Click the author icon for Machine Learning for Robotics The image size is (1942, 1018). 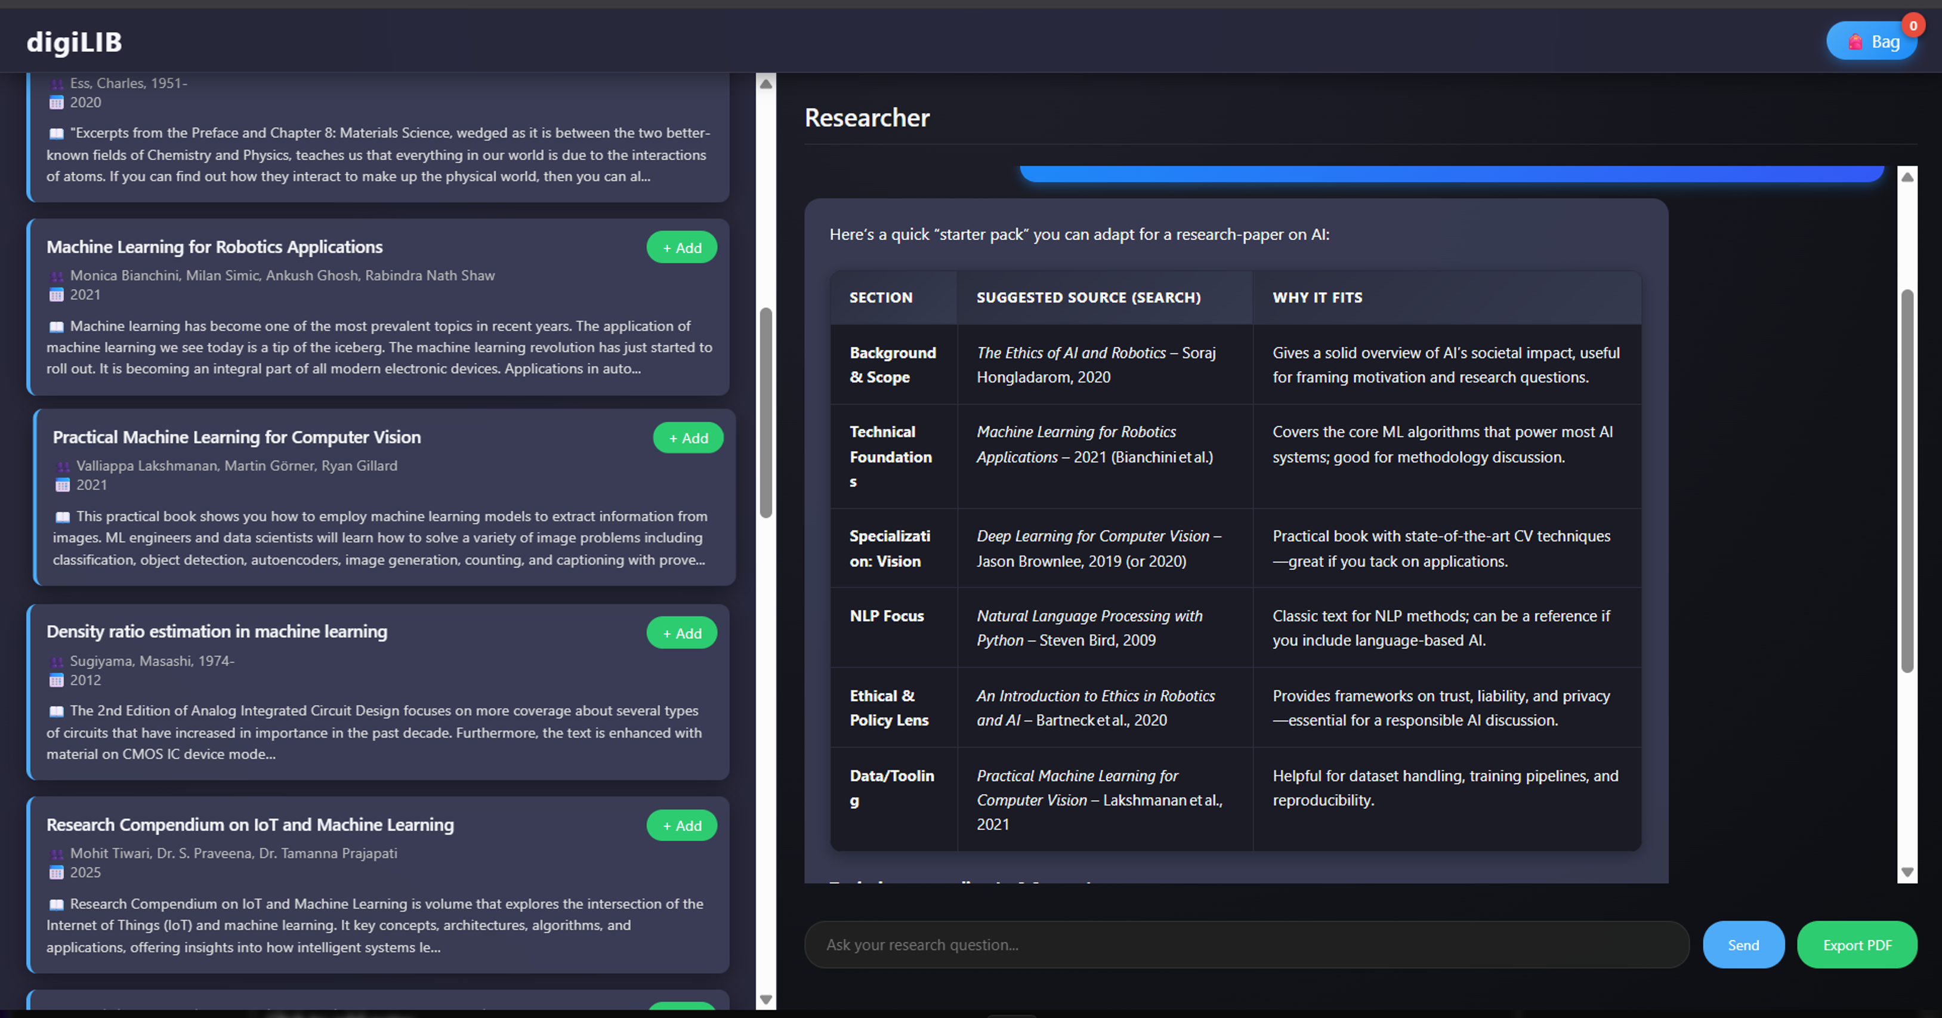[x=57, y=276]
